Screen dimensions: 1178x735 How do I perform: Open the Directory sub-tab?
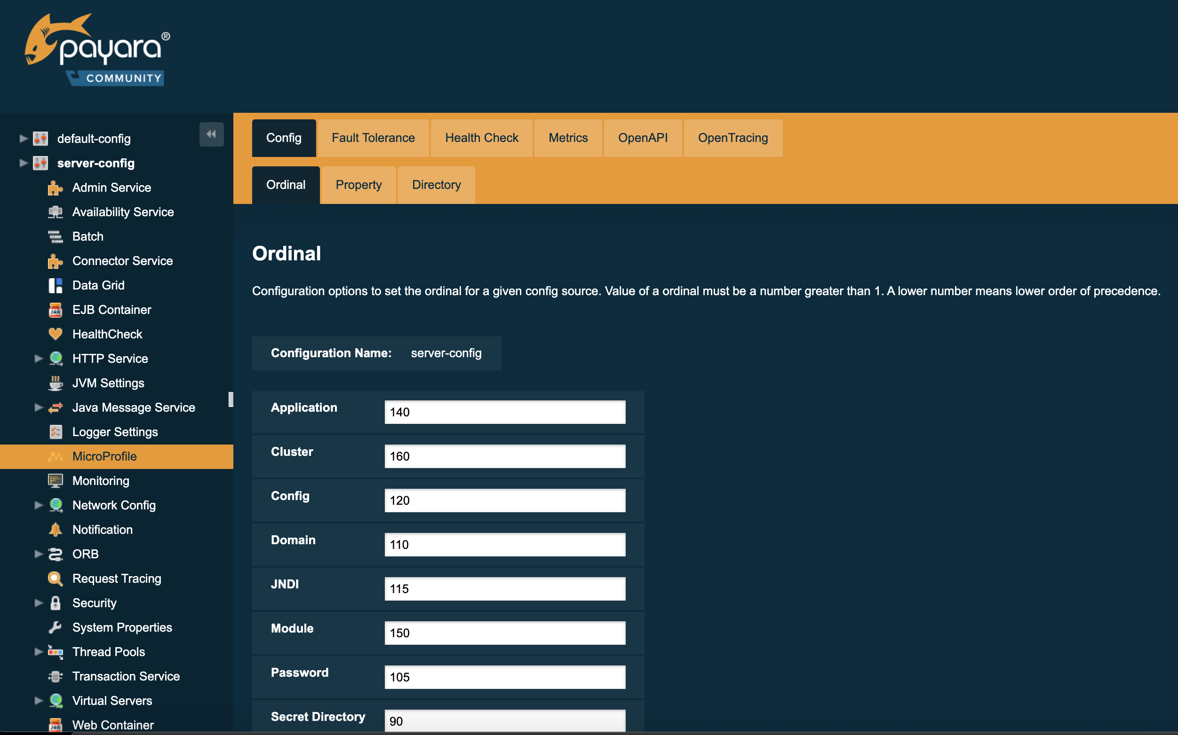tap(436, 185)
